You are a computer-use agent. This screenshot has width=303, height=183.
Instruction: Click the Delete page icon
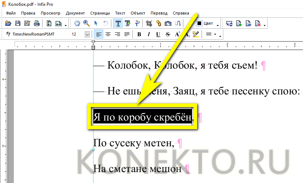tap(258, 24)
